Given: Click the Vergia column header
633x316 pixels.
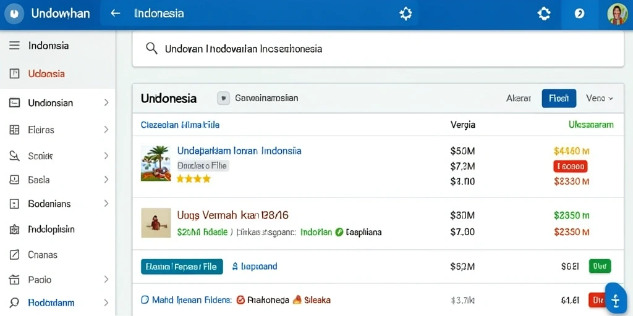Looking at the screenshot, I should click(462, 125).
